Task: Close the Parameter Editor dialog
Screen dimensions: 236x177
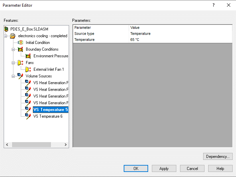Action: (229, 5)
